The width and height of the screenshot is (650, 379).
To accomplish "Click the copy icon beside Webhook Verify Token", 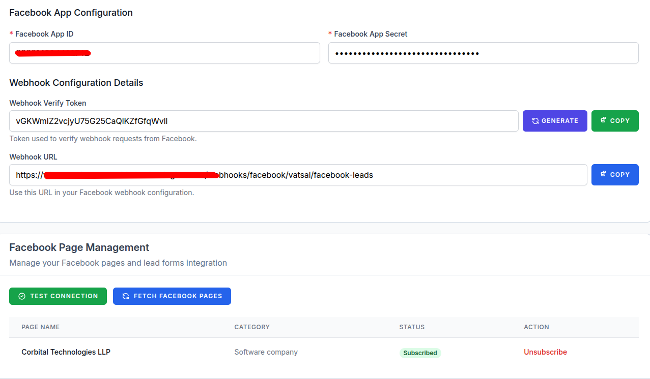I will click(x=603, y=120).
